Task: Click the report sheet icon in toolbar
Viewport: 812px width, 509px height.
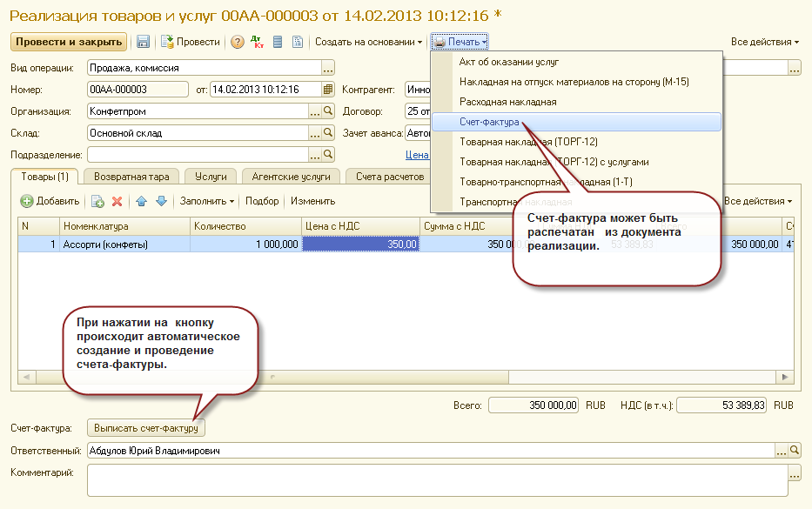Action: coord(298,42)
